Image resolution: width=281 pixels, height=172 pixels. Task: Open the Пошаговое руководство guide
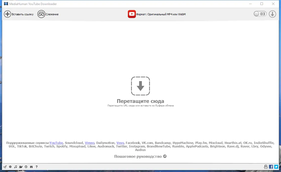click(x=140, y=156)
